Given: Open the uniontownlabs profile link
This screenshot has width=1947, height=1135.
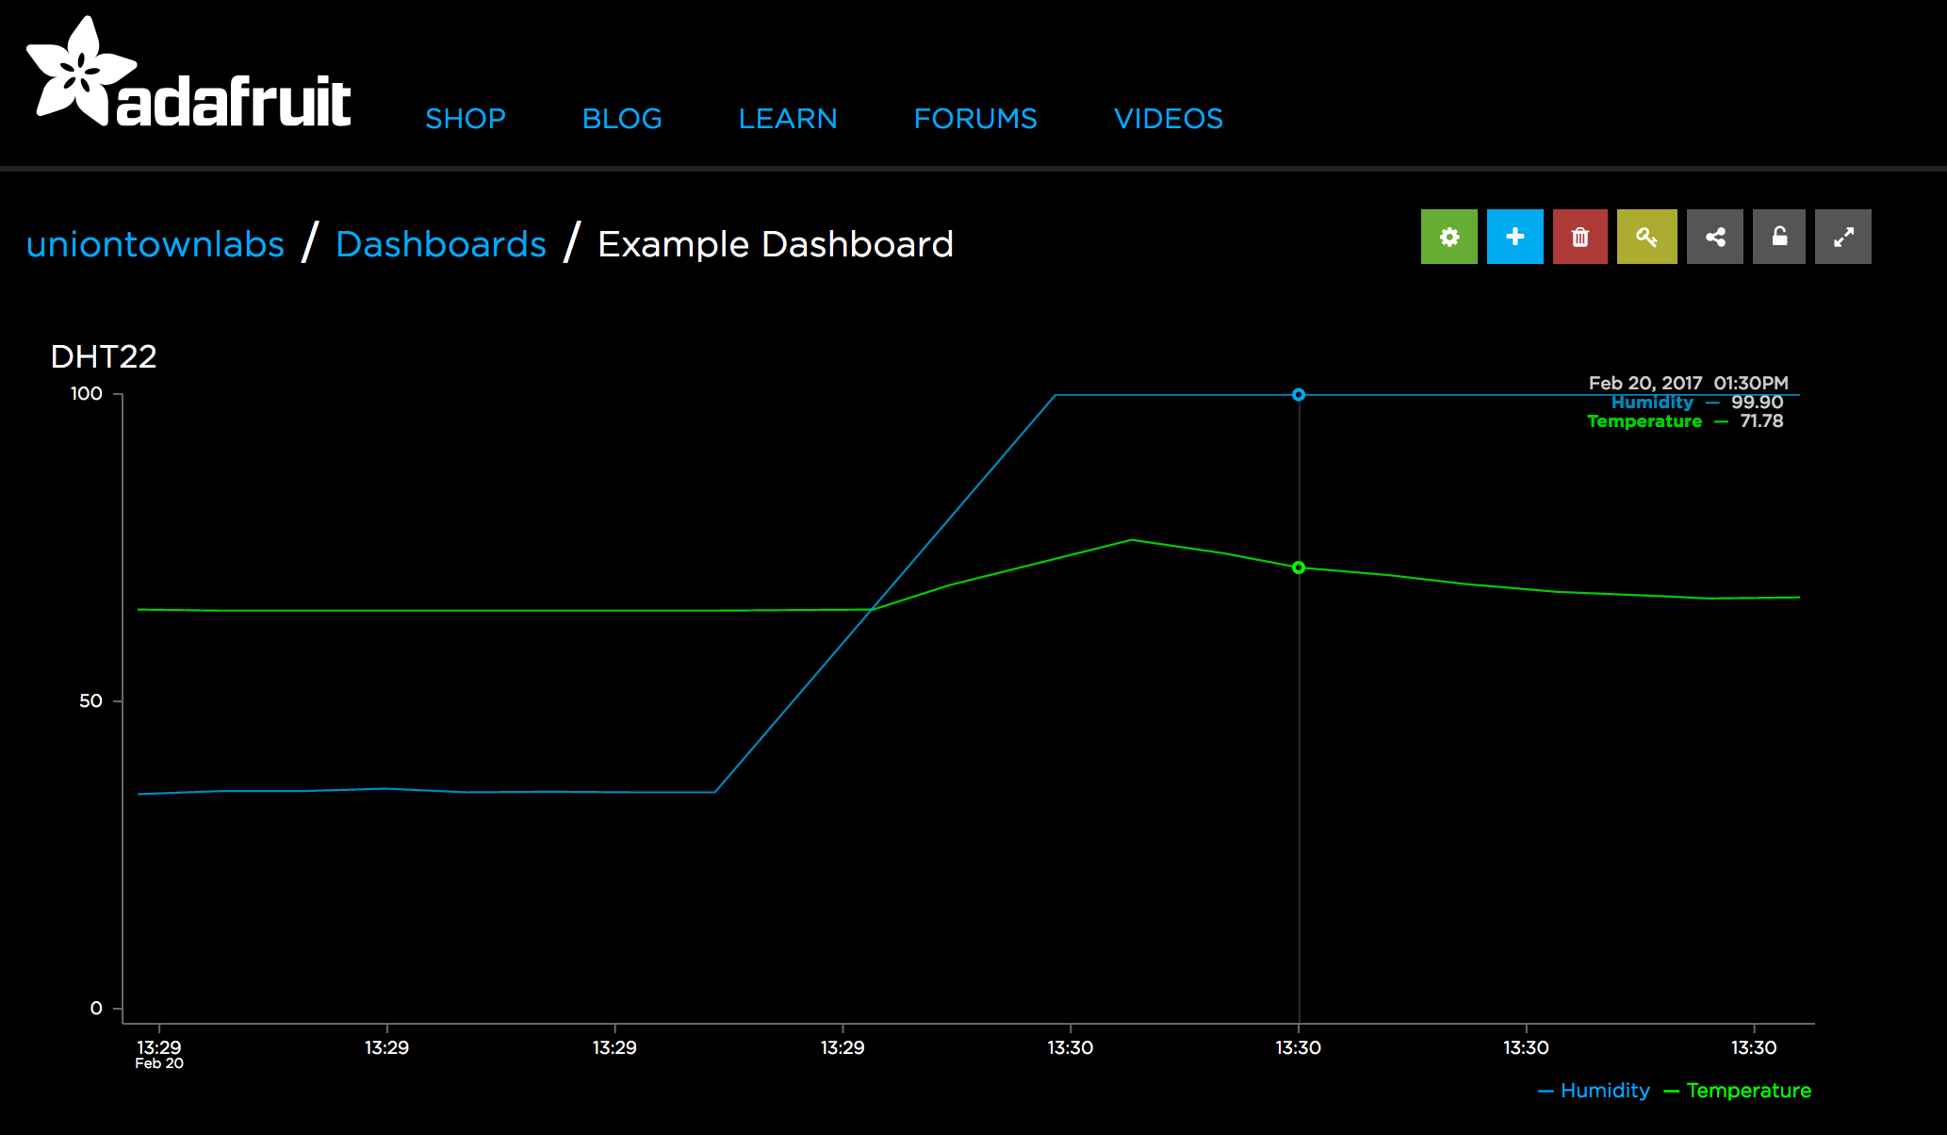Looking at the screenshot, I should click(155, 243).
